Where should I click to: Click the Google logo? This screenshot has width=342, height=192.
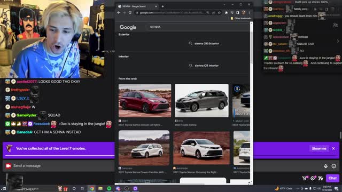coord(128,27)
